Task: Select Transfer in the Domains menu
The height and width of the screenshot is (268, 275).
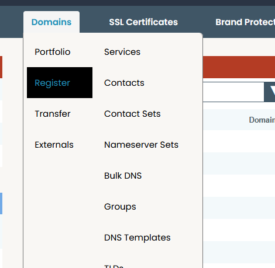Action: (53, 114)
